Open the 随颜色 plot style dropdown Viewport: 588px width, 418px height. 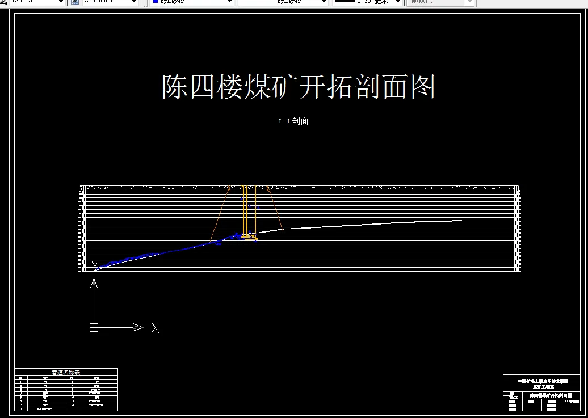[x=469, y=2]
